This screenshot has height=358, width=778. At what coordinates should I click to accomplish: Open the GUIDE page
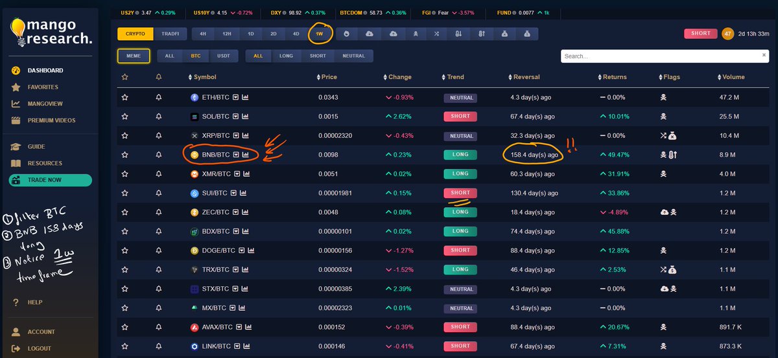pos(36,147)
